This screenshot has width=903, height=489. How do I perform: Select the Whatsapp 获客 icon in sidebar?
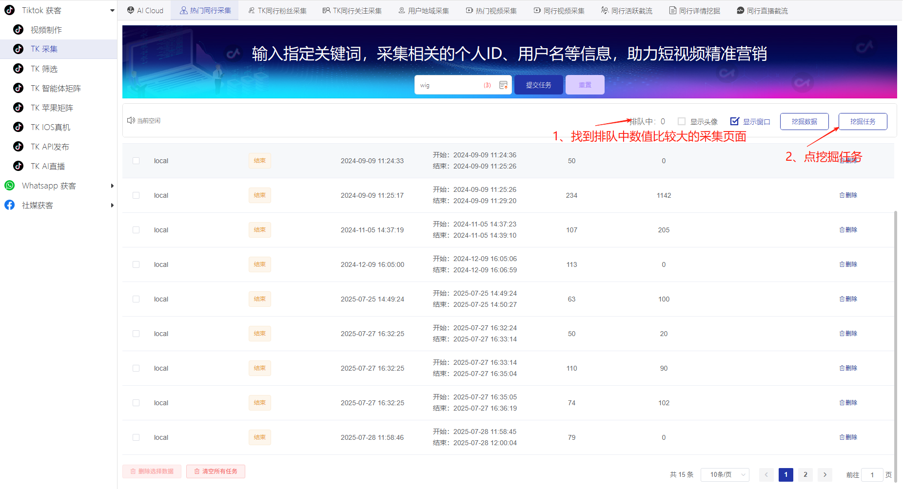(x=9, y=186)
